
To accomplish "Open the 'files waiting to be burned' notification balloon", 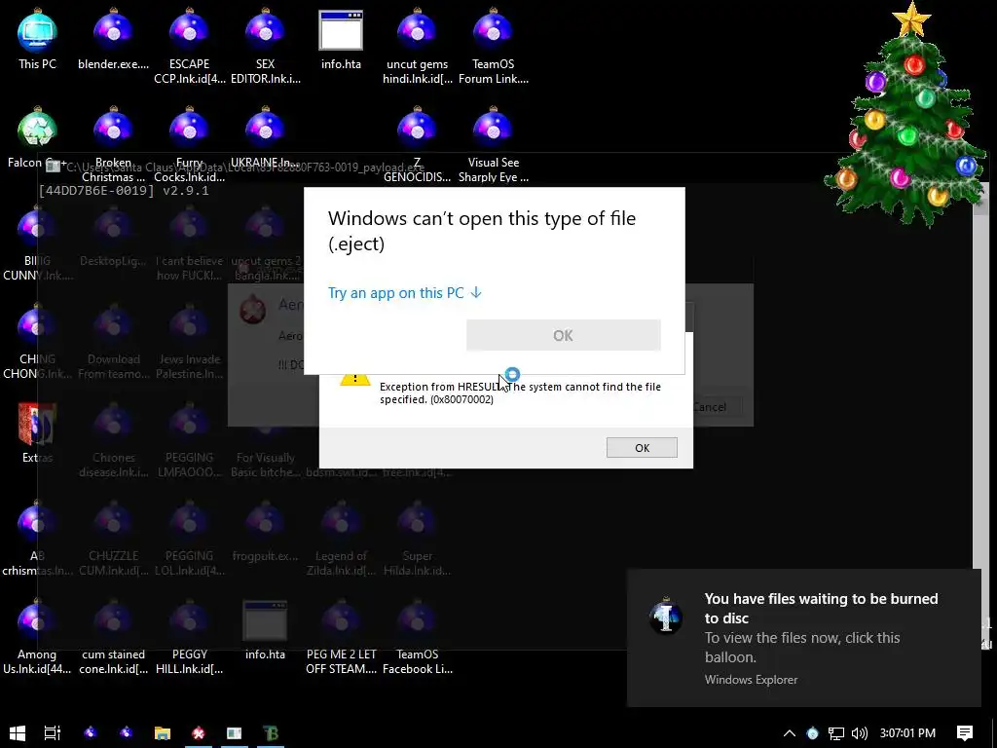I will tap(803, 638).
